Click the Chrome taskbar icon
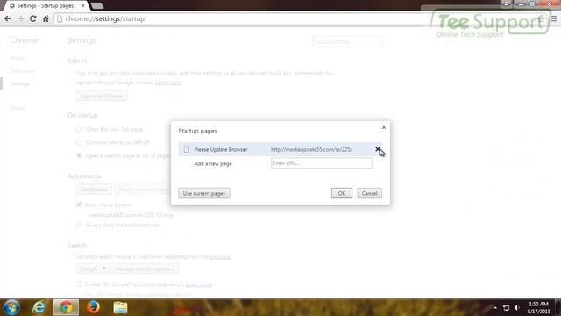This screenshot has width=561, height=316. [x=66, y=307]
